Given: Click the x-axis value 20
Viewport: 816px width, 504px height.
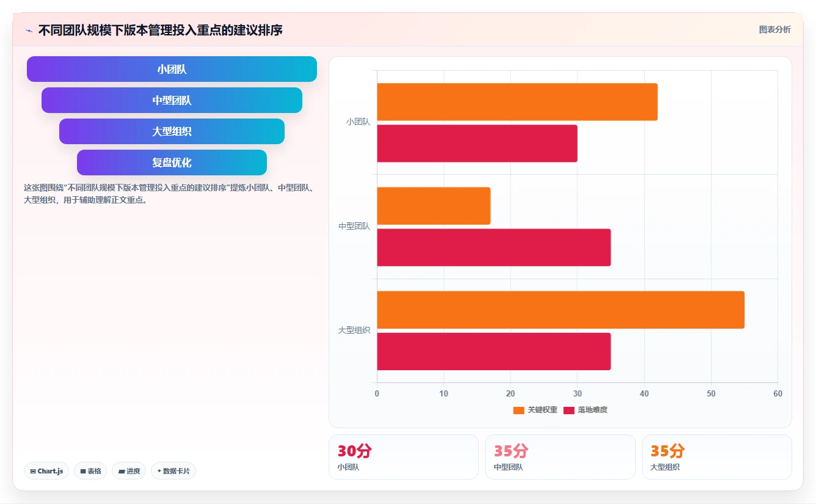Looking at the screenshot, I should (x=511, y=393).
